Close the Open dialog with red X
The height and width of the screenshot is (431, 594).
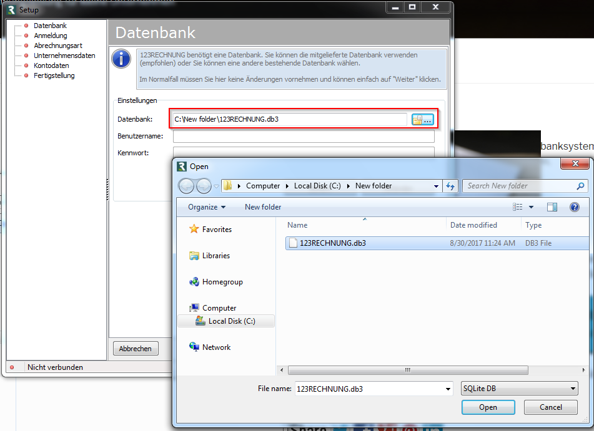pos(575,163)
